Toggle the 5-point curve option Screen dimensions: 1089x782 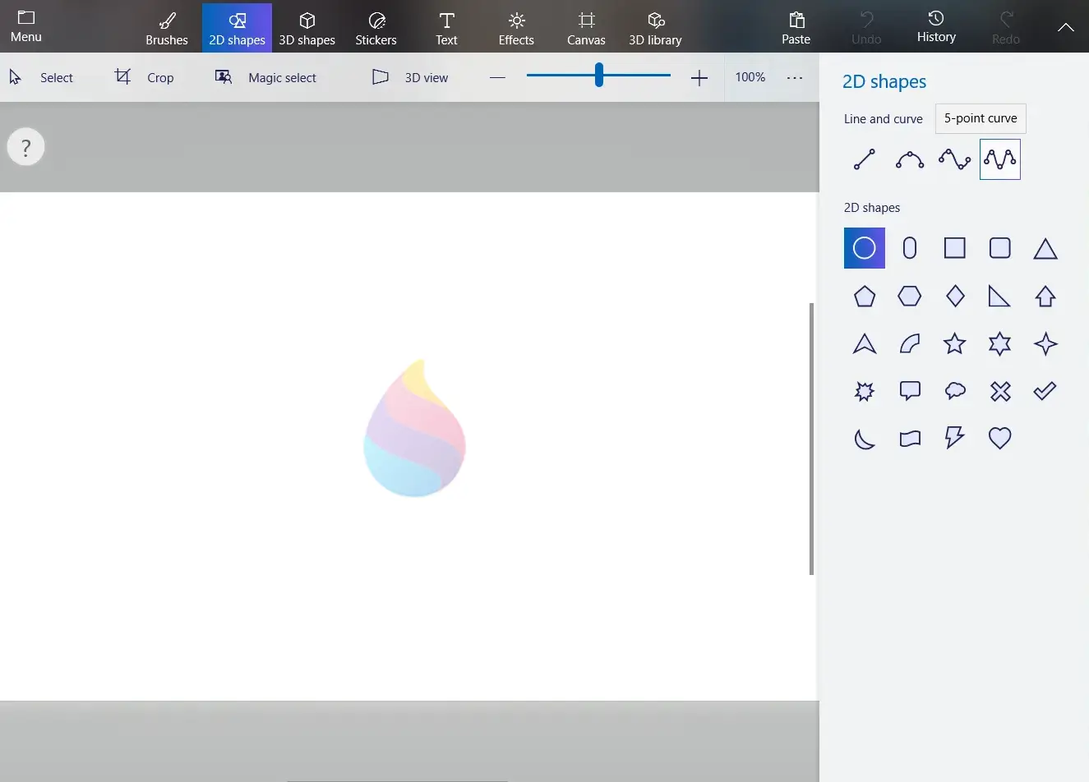tap(981, 118)
